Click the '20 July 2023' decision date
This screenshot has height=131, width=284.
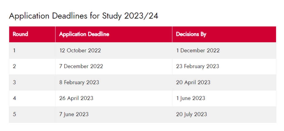click(191, 114)
